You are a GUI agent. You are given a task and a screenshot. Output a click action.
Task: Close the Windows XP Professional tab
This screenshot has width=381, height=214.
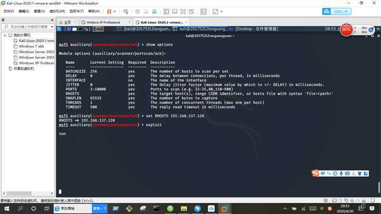coord(129,22)
